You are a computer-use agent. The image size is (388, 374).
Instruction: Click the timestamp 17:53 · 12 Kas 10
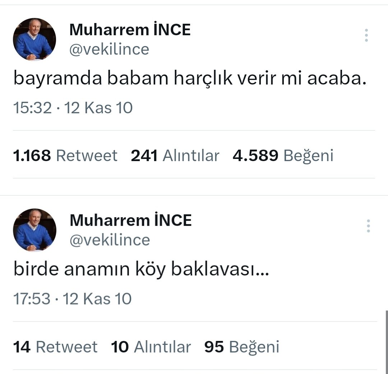73,298
